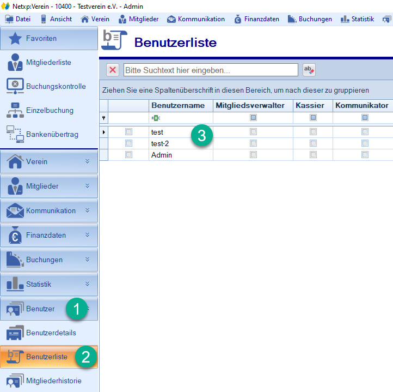The width and height of the screenshot is (393, 392).
Task: Open the Datei menu
Action: click(19, 19)
